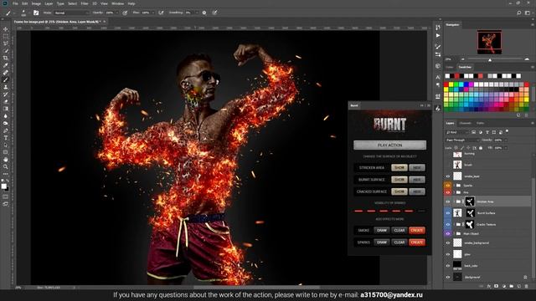Hide the Cracks Texture group

tap(448, 225)
